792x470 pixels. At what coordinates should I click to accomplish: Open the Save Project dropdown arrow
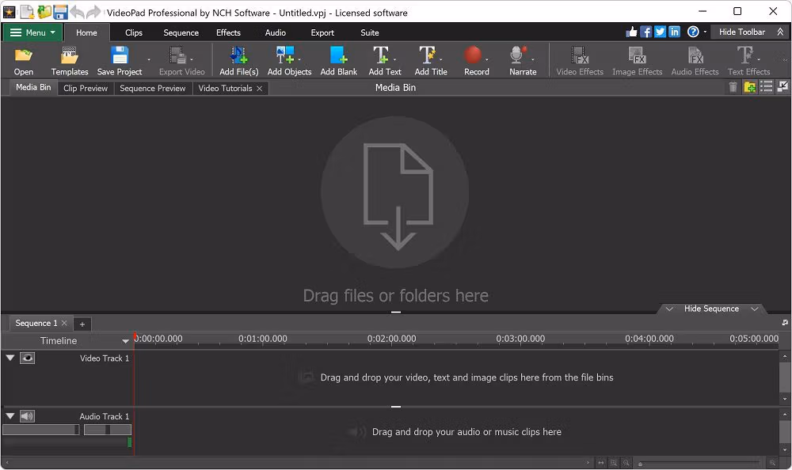point(149,59)
